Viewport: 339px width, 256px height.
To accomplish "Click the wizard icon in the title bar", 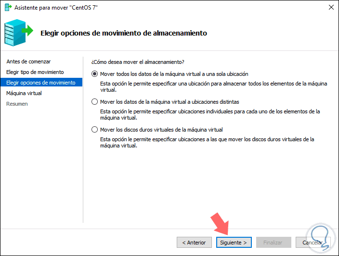I will tap(7, 8).
